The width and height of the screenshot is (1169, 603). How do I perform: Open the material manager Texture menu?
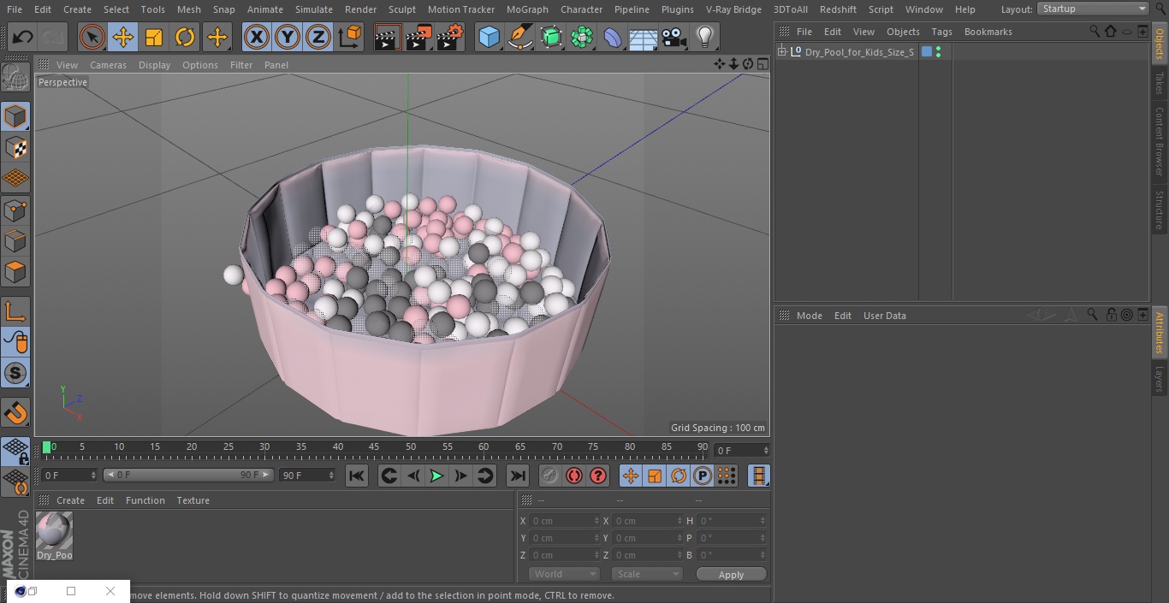193,500
